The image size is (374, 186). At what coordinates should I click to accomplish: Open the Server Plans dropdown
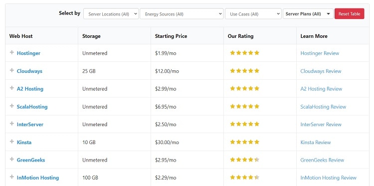click(x=308, y=14)
